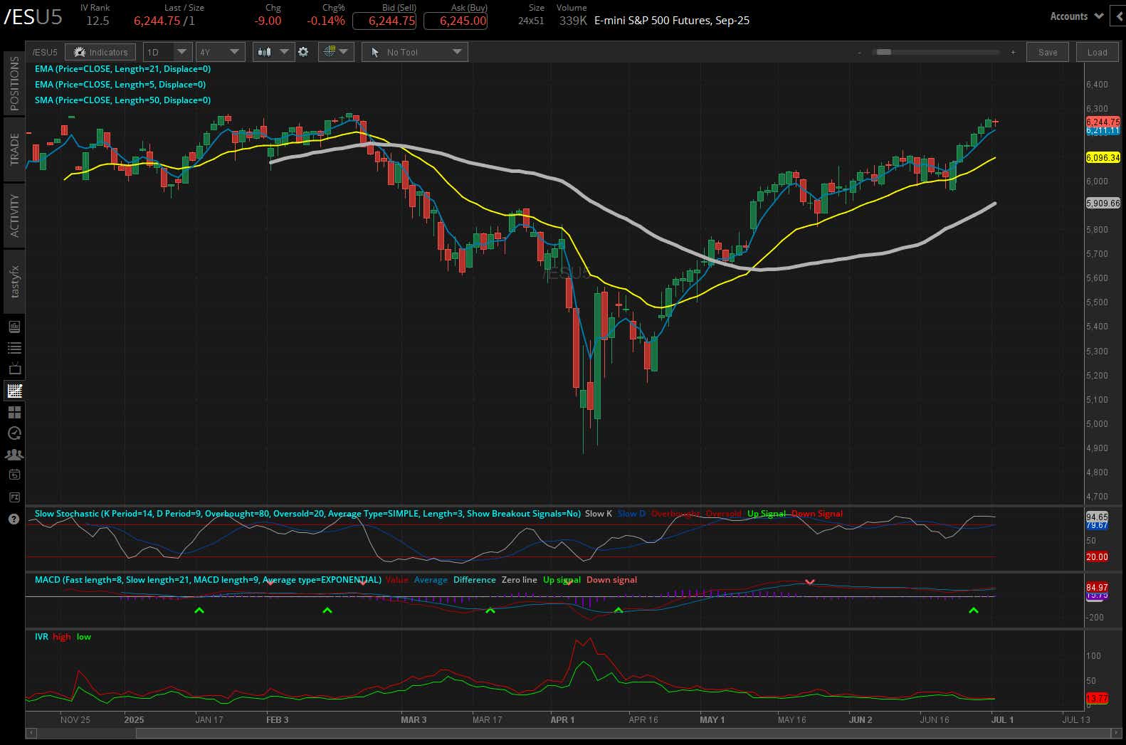Click the Volume 339K value
Image resolution: width=1126 pixels, height=745 pixels.
573,21
